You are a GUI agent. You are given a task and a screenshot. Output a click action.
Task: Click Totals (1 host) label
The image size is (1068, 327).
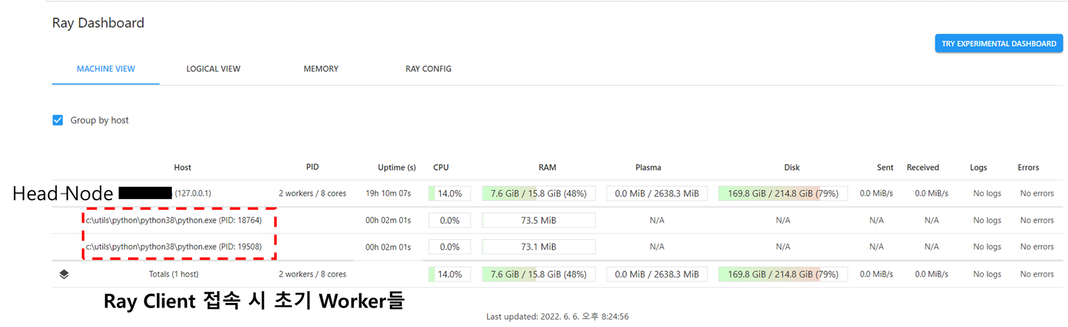(x=174, y=274)
